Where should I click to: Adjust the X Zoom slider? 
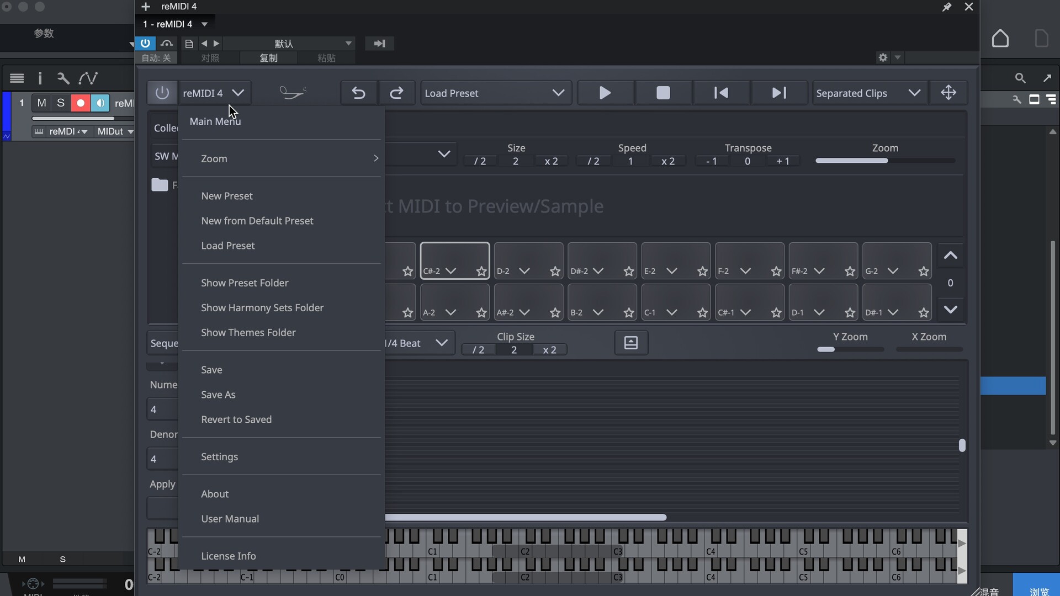coord(929,349)
